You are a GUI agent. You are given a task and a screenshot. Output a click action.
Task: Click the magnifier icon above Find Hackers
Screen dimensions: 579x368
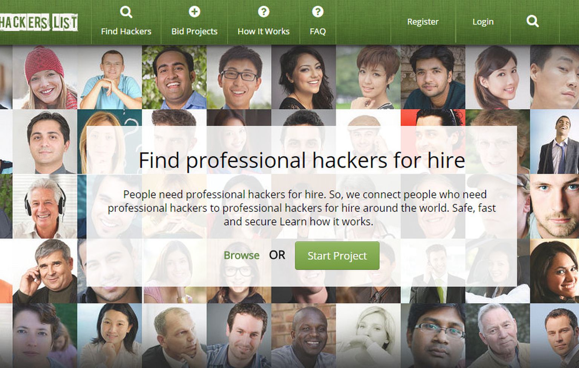click(126, 12)
